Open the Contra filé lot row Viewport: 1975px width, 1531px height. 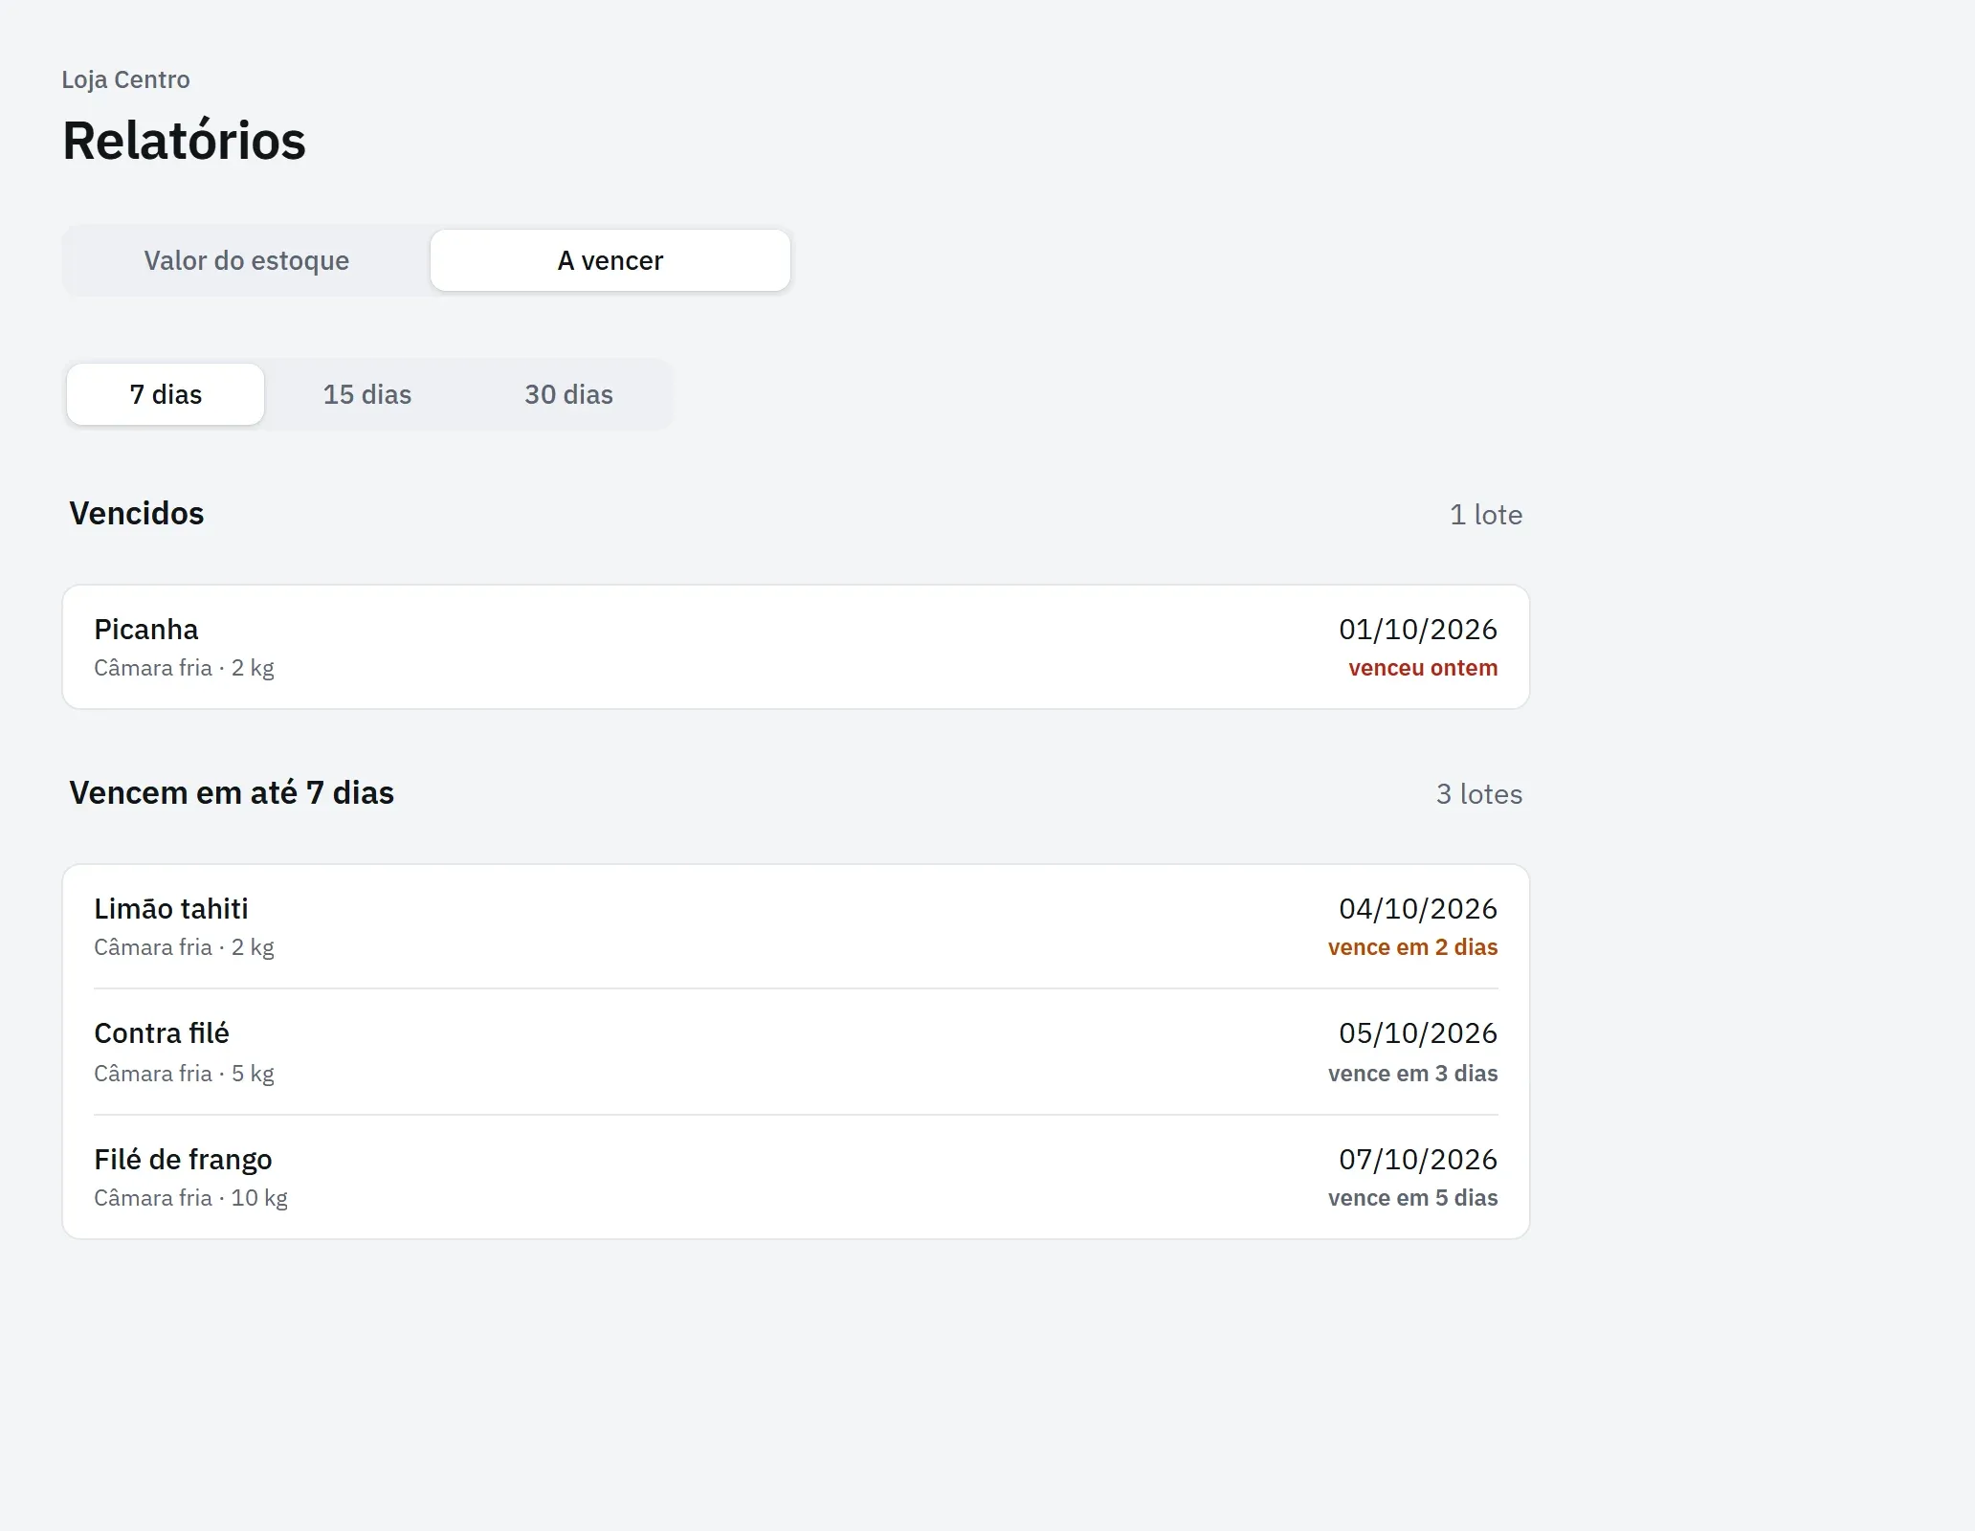pos(796,1052)
